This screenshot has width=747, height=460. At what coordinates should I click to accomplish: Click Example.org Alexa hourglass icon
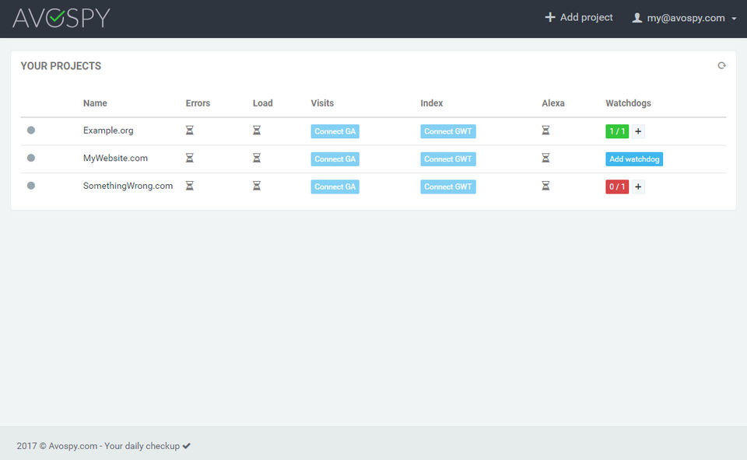pyautogui.click(x=546, y=131)
